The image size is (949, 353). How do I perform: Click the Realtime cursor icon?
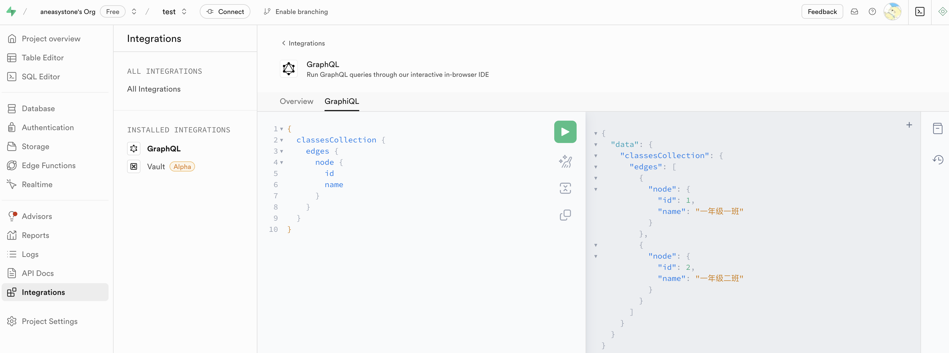12,184
